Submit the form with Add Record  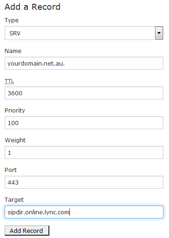[x=27, y=231]
